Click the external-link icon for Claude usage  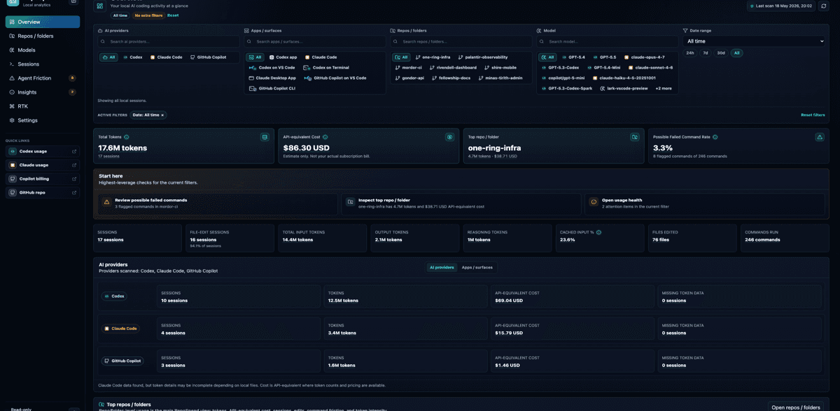point(74,165)
